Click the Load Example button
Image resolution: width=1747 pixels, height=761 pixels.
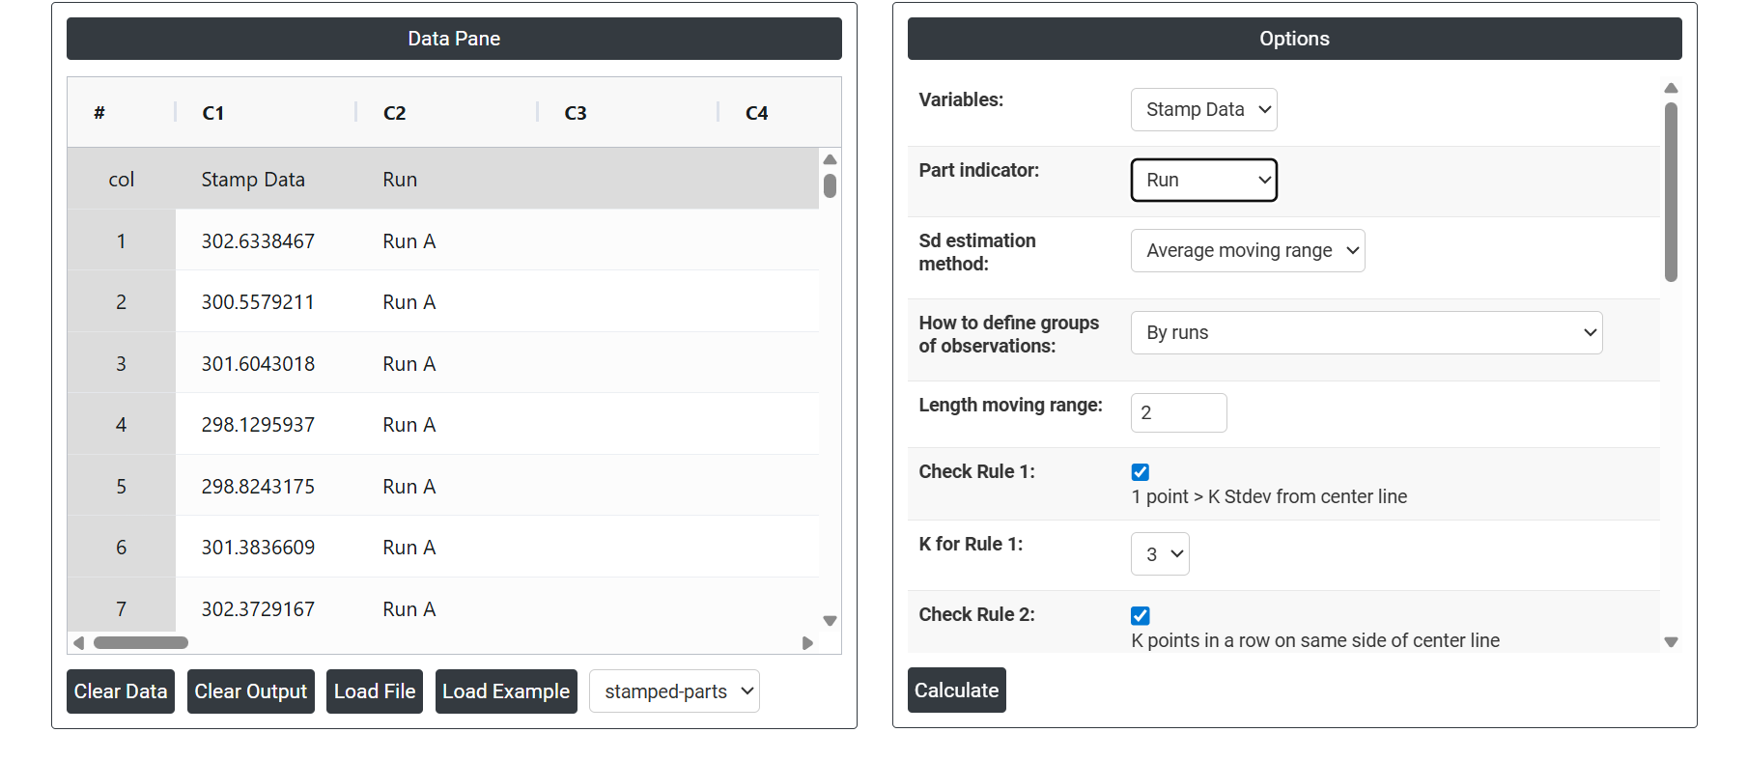506,691
